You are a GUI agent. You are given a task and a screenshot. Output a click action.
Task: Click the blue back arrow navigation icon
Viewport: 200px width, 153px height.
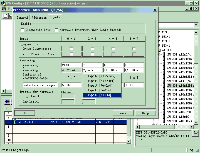point(7,102)
